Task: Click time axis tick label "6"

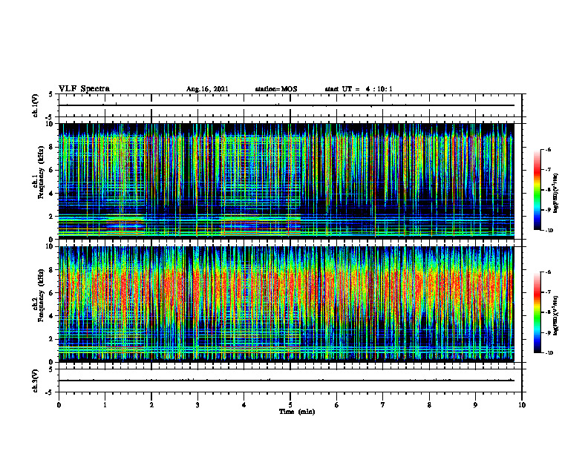Action: tap(337, 405)
